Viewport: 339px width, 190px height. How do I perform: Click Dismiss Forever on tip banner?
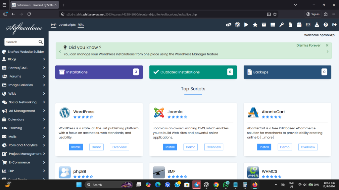coord(308,46)
